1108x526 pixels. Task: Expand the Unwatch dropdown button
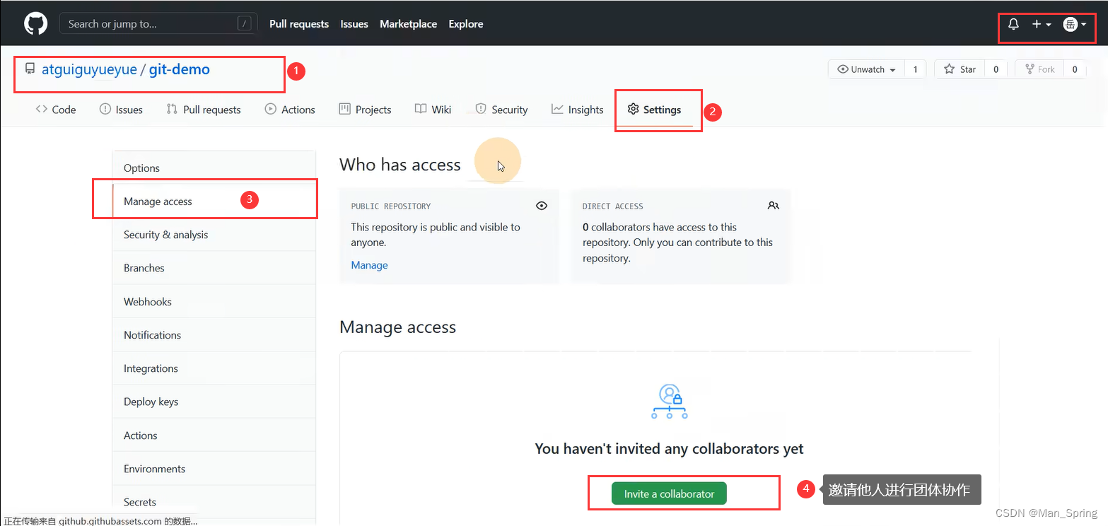tap(866, 69)
